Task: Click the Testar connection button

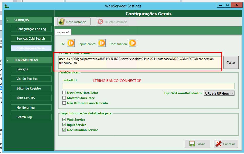Action: [x=231, y=63]
